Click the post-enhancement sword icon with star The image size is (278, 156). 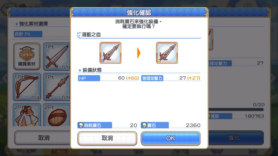pos(167,53)
